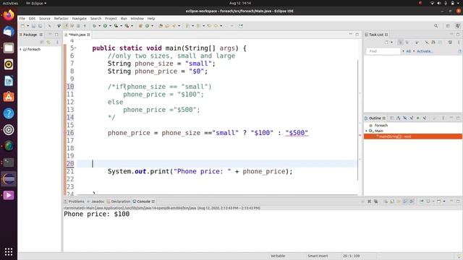Switch to the Problems tab

[75, 201]
